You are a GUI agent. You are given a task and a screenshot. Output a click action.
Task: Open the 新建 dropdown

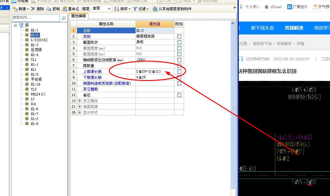click(28, 9)
